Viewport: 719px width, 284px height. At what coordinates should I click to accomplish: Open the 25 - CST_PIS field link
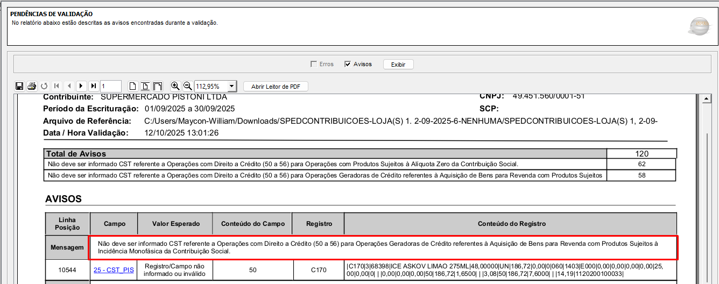[x=114, y=269]
